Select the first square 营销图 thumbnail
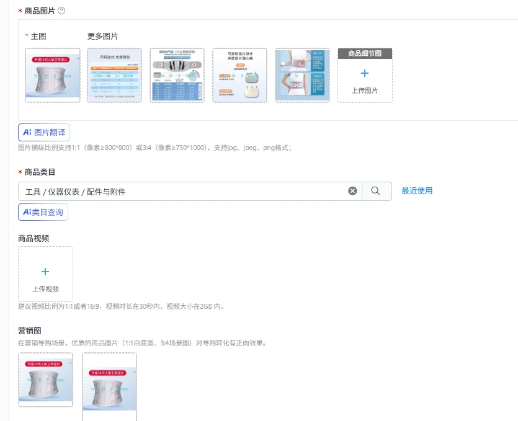This screenshot has width=518, height=421. tap(45, 379)
